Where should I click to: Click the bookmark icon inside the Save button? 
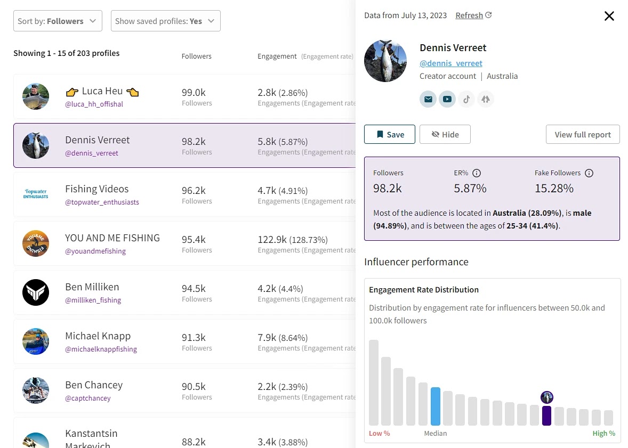380,134
